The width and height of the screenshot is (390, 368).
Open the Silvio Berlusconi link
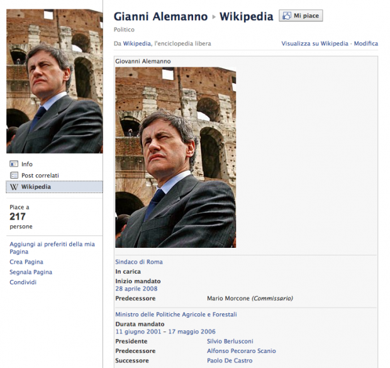230,342
